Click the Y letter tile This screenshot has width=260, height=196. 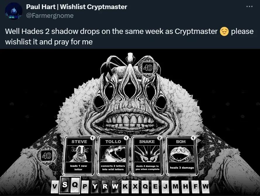tap(95, 187)
